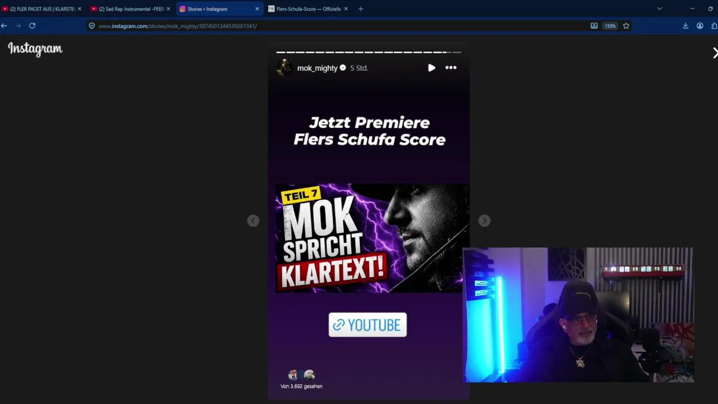Click the Jetzt Premiere Flers Schufa Score text
The height and width of the screenshot is (404, 718).
point(369,131)
